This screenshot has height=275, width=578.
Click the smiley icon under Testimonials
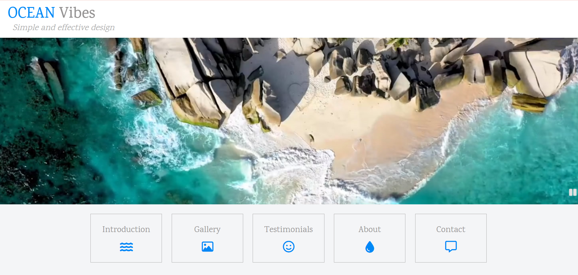(x=288, y=247)
